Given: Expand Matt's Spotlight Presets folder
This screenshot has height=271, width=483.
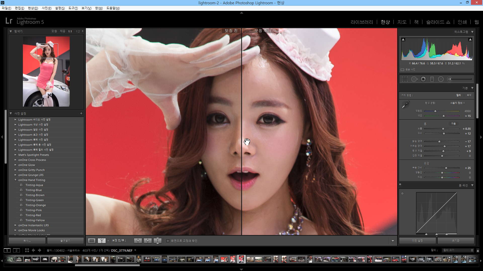Looking at the screenshot, I should pyautogui.click(x=15, y=155).
